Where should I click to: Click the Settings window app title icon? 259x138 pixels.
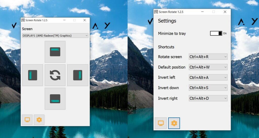(x=156, y=12)
